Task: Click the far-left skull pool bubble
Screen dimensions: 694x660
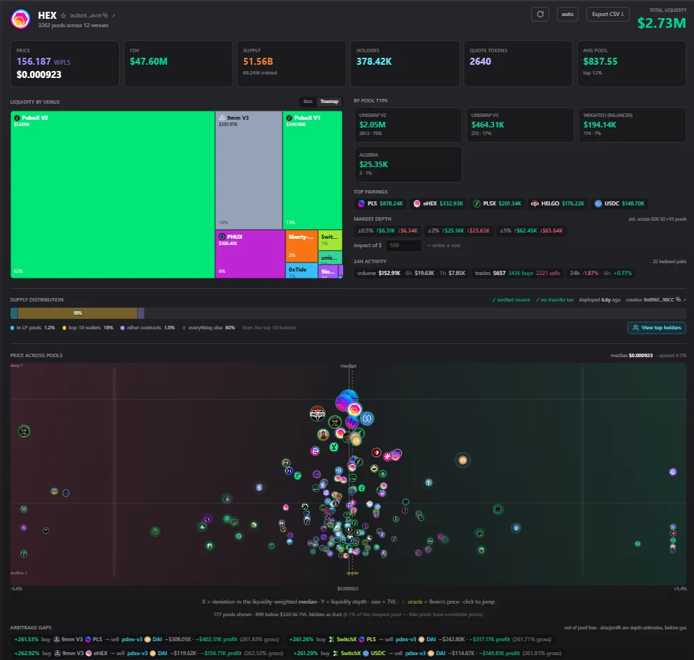Action: [x=24, y=431]
